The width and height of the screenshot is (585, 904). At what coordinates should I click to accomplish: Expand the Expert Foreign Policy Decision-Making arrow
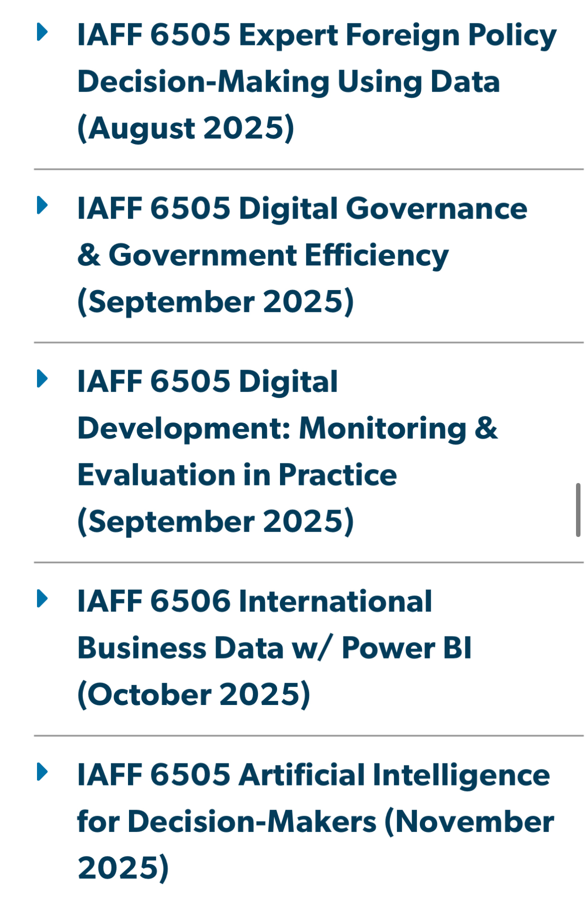pyautogui.click(x=42, y=32)
